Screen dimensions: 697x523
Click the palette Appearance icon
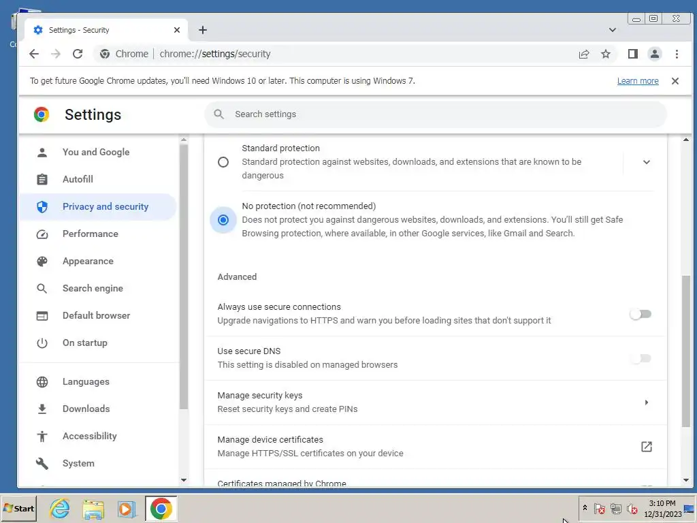pos(42,261)
